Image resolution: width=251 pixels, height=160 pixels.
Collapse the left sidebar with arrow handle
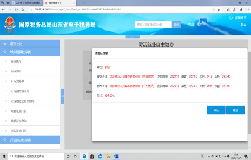tap(63, 96)
